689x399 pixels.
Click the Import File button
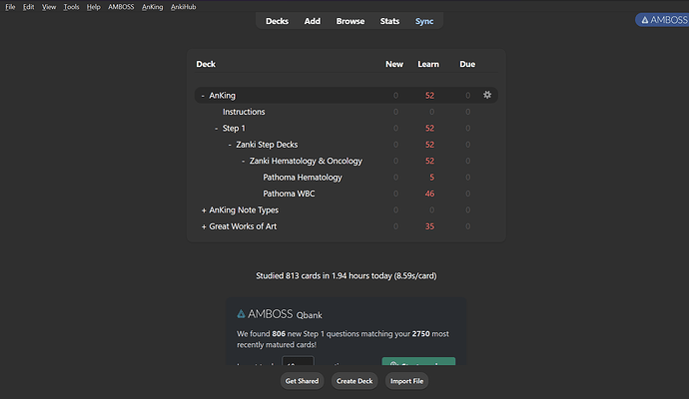(x=404, y=381)
